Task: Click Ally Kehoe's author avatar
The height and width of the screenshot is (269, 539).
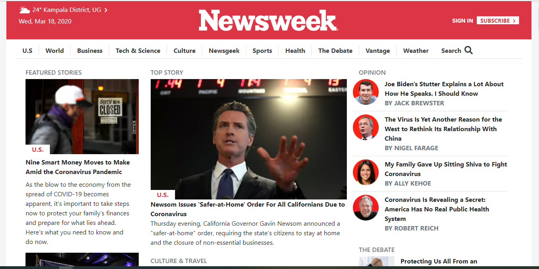Action: pos(366,172)
